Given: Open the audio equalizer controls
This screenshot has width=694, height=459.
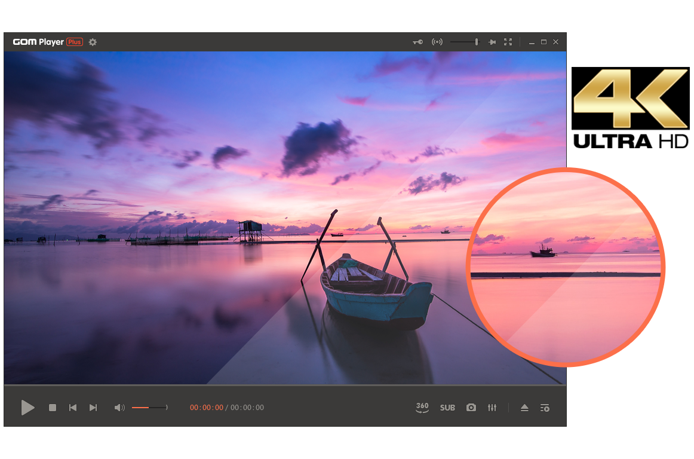Looking at the screenshot, I should (x=492, y=408).
